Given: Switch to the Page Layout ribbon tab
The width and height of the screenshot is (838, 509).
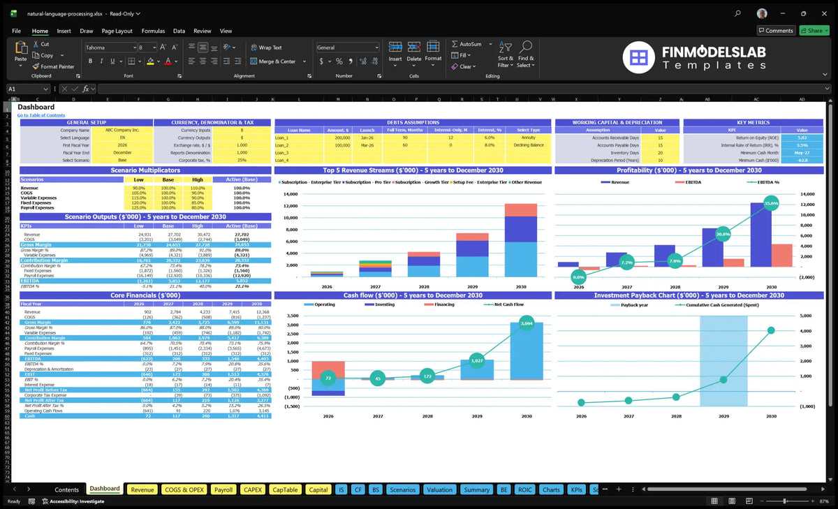Looking at the screenshot, I should pyautogui.click(x=117, y=31).
